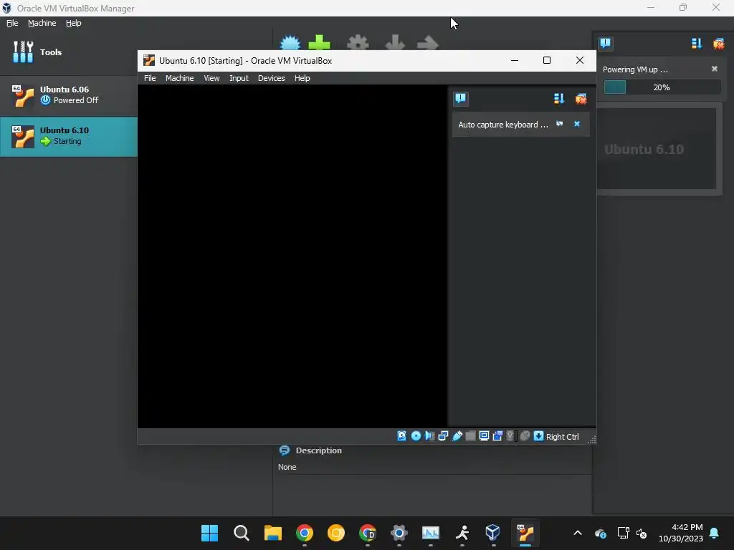This screenshot has width=734, height=550.
Task: Click the Discard down-arrow icon in Manager toolbar
Action: pos(395,42)
